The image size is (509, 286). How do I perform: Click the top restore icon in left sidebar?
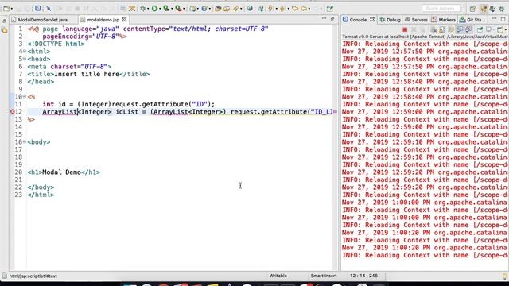pyautogui.click(x=4, y=21)
